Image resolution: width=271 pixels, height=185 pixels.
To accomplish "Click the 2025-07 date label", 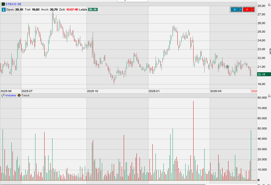I will 27,91.
